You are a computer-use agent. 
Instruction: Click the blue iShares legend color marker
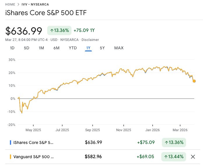[x=10, y=142]
